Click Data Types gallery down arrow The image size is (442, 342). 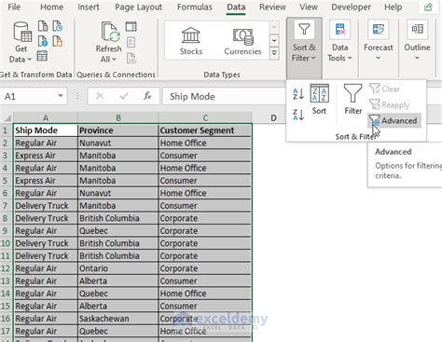tap(274, 40)
